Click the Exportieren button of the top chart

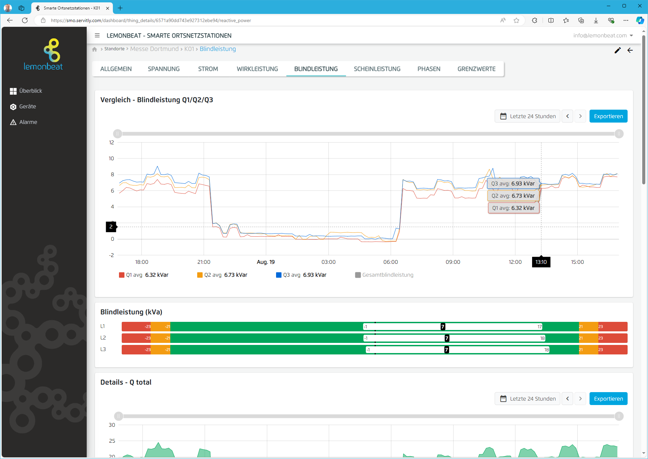click(x=608, y=116)
